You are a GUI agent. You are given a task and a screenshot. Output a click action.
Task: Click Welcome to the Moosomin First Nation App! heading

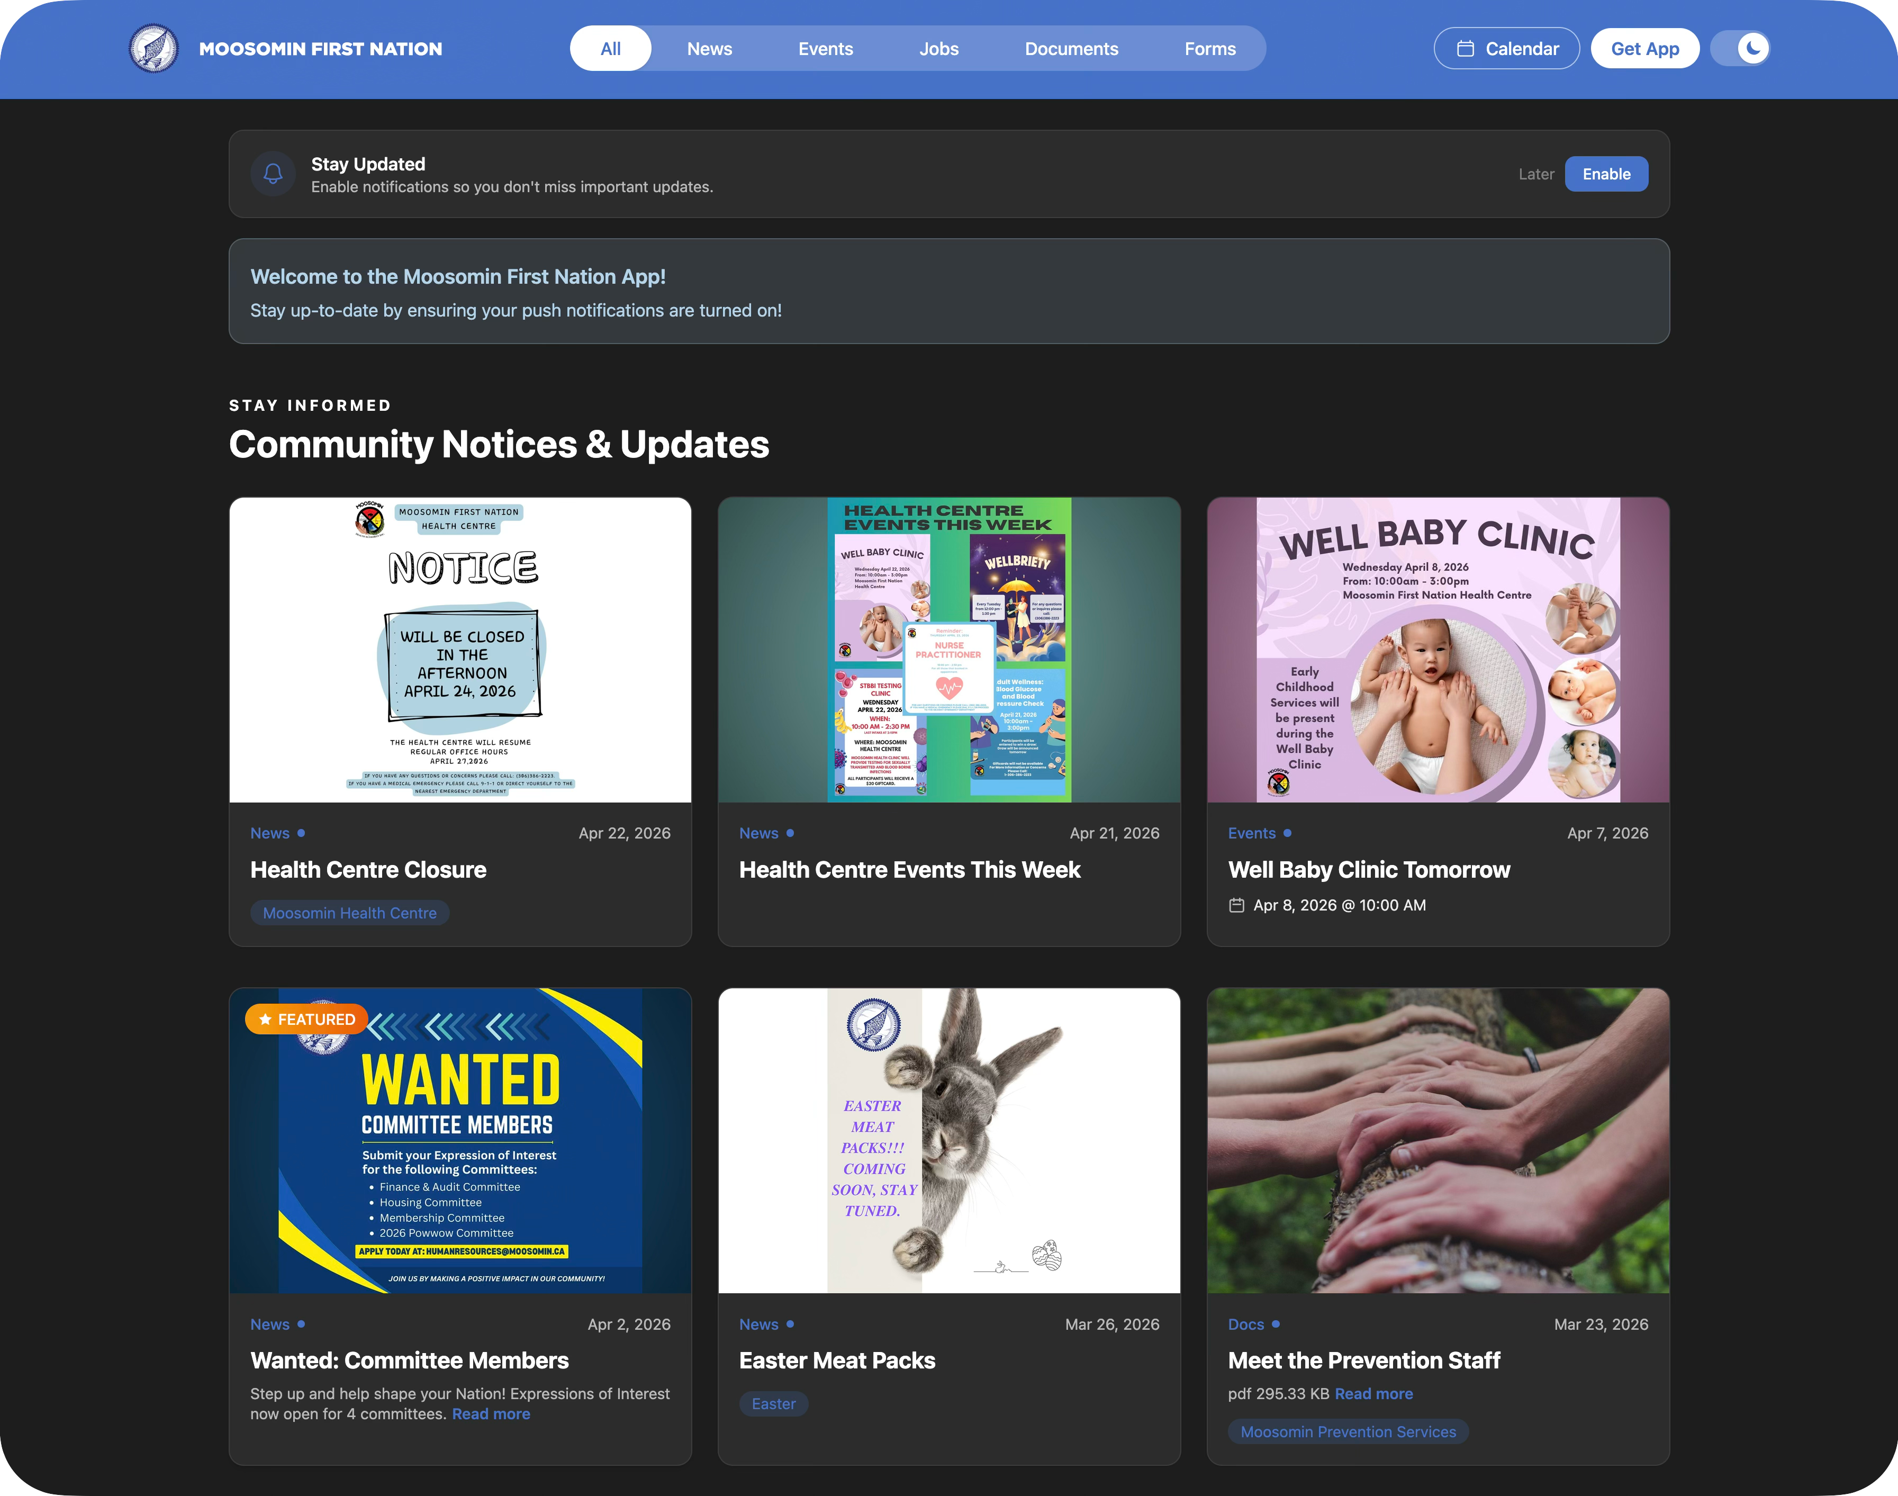coord(458,277)
